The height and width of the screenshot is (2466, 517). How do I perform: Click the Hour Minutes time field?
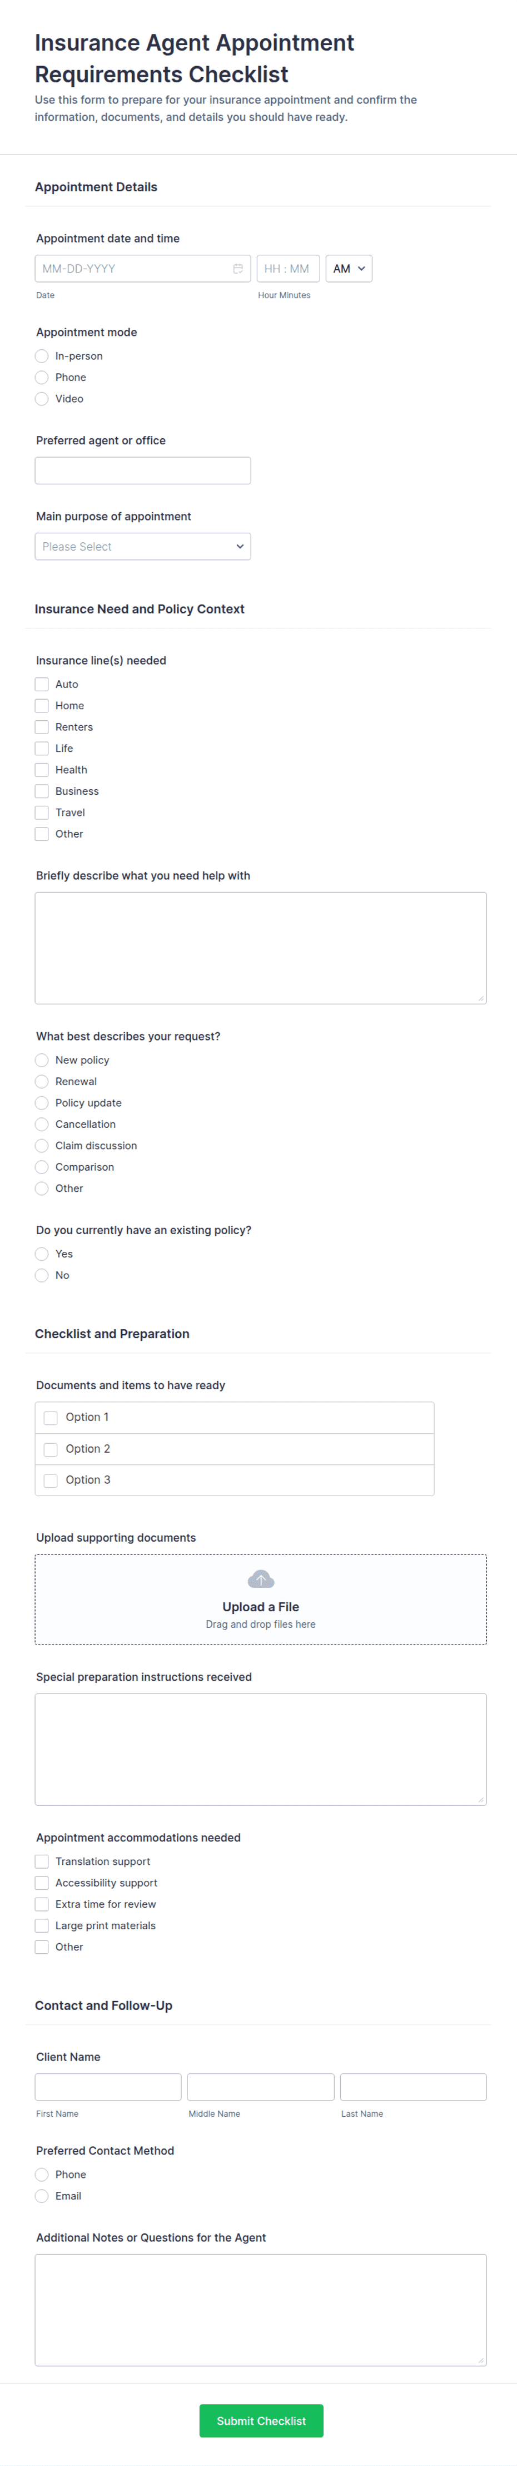[x=287, y=269]
